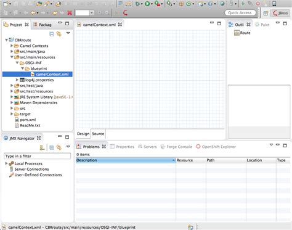Collapse All in Project Explorer toolbar
The image size is (292, 230).
[x=52, y=34]
